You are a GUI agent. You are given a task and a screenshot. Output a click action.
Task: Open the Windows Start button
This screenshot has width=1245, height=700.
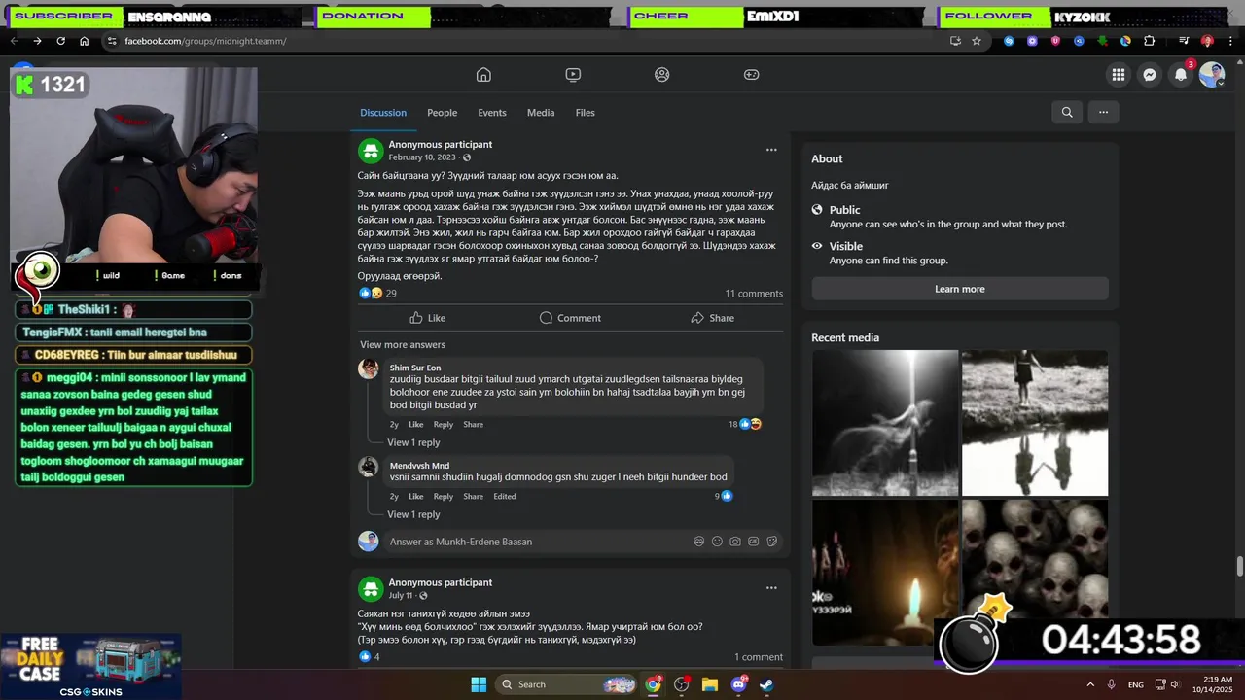coord(479,684)
